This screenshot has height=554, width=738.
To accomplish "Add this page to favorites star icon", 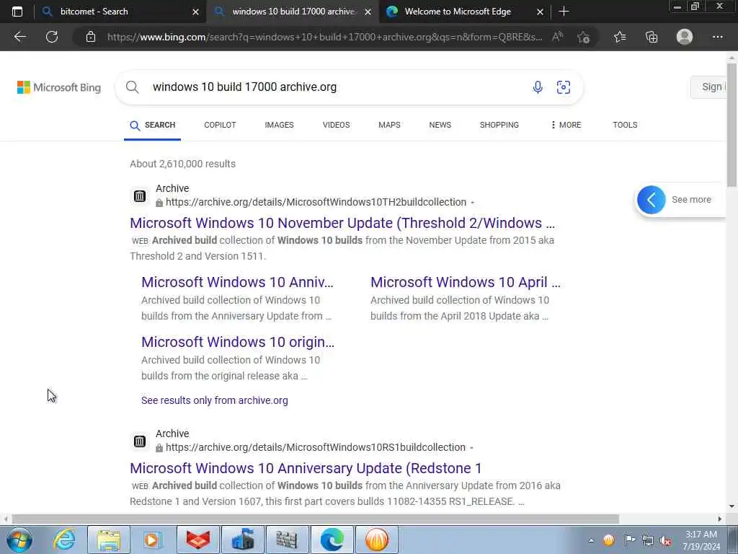I will [x=584, y=37].
